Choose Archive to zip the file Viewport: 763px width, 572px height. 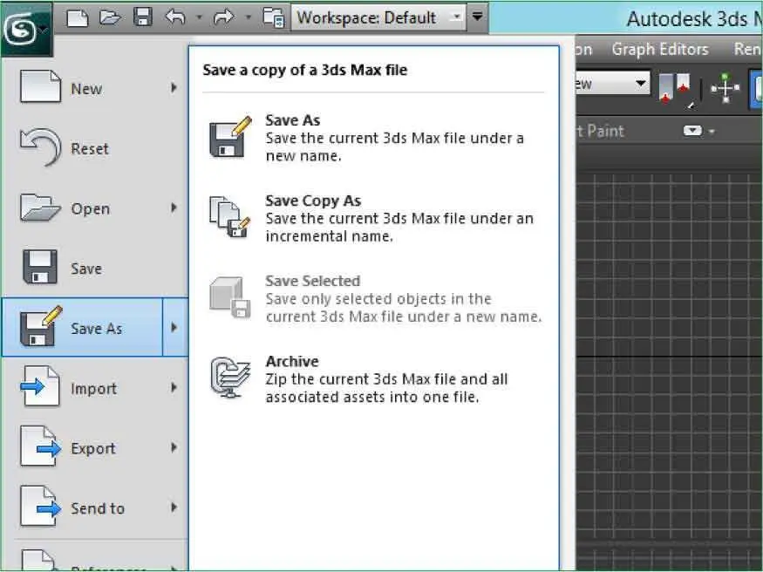(373, 379)
